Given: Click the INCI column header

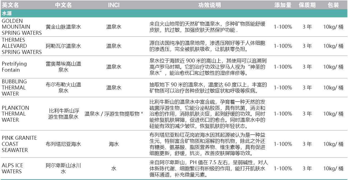Looking at the screenshot, I should (114, 5).
